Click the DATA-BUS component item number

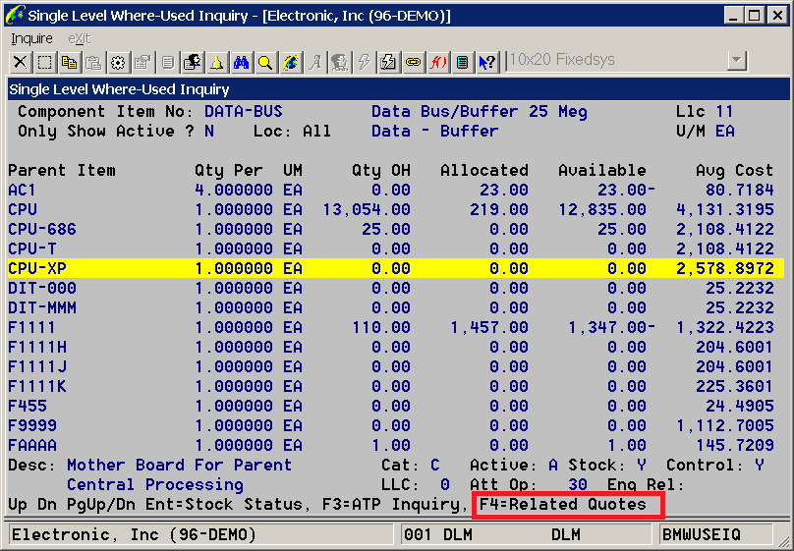coord(244,111)
